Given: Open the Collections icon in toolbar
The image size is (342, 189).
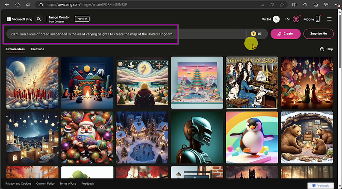Looking at the screenshot, I should [x=315, y=5].
